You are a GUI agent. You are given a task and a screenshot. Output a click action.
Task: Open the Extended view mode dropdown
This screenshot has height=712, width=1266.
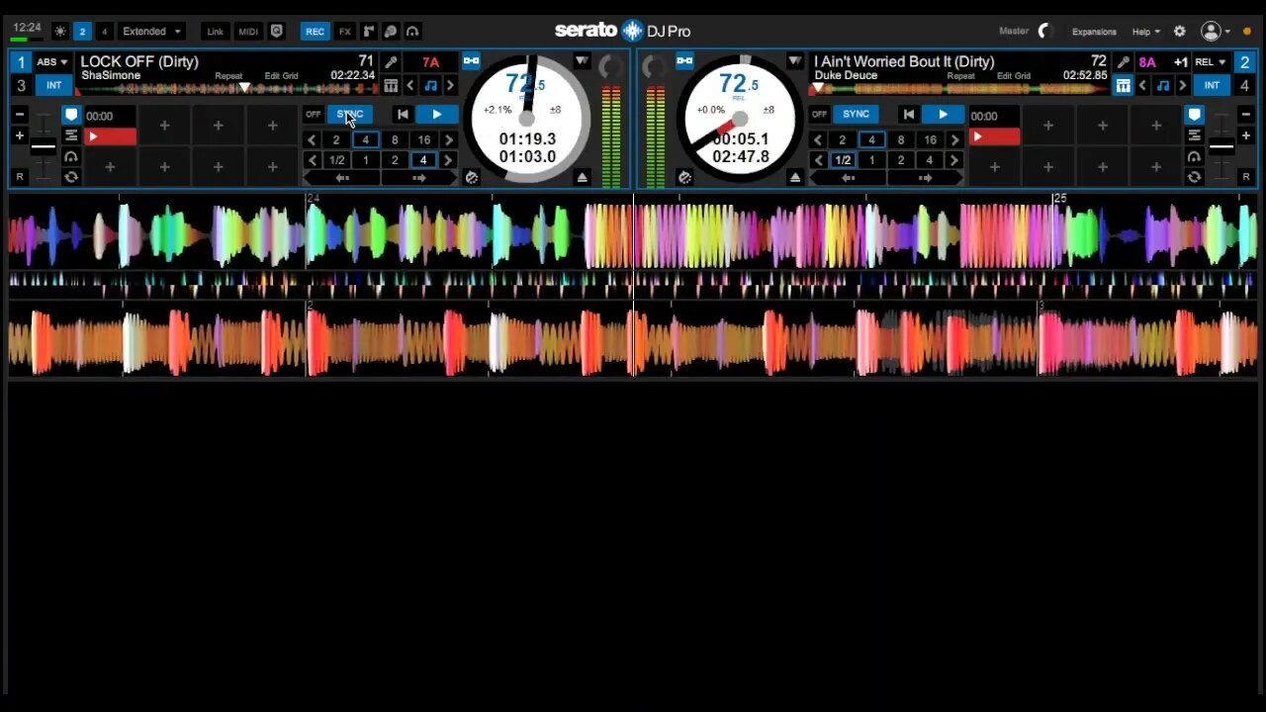click(152, 32)
